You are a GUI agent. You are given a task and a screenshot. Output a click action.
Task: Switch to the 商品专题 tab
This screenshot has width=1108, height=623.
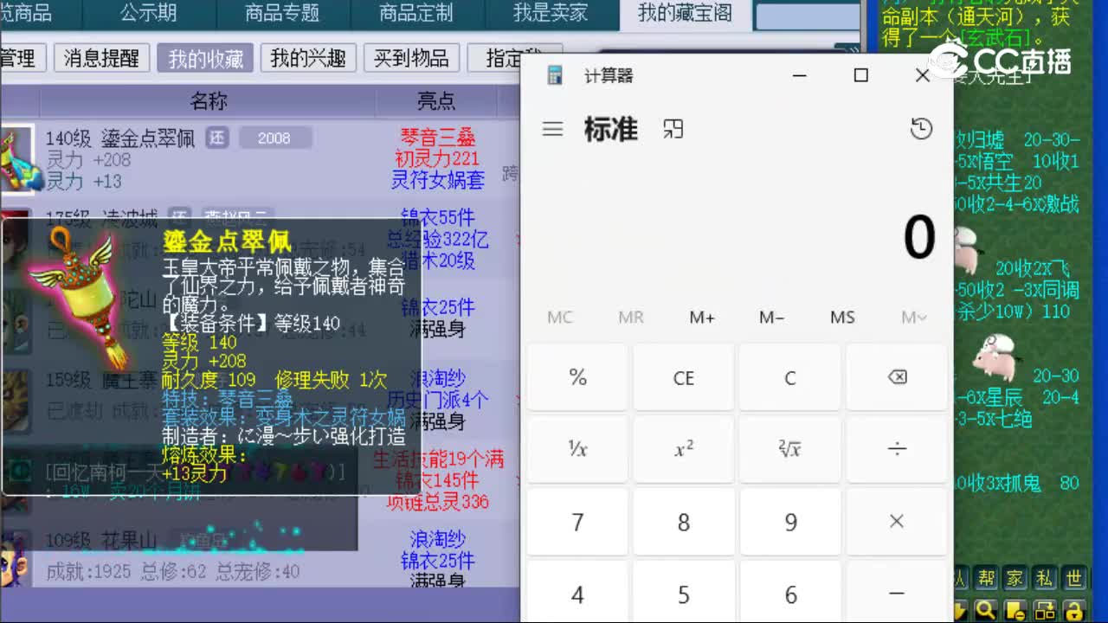(x=282, y=13)
